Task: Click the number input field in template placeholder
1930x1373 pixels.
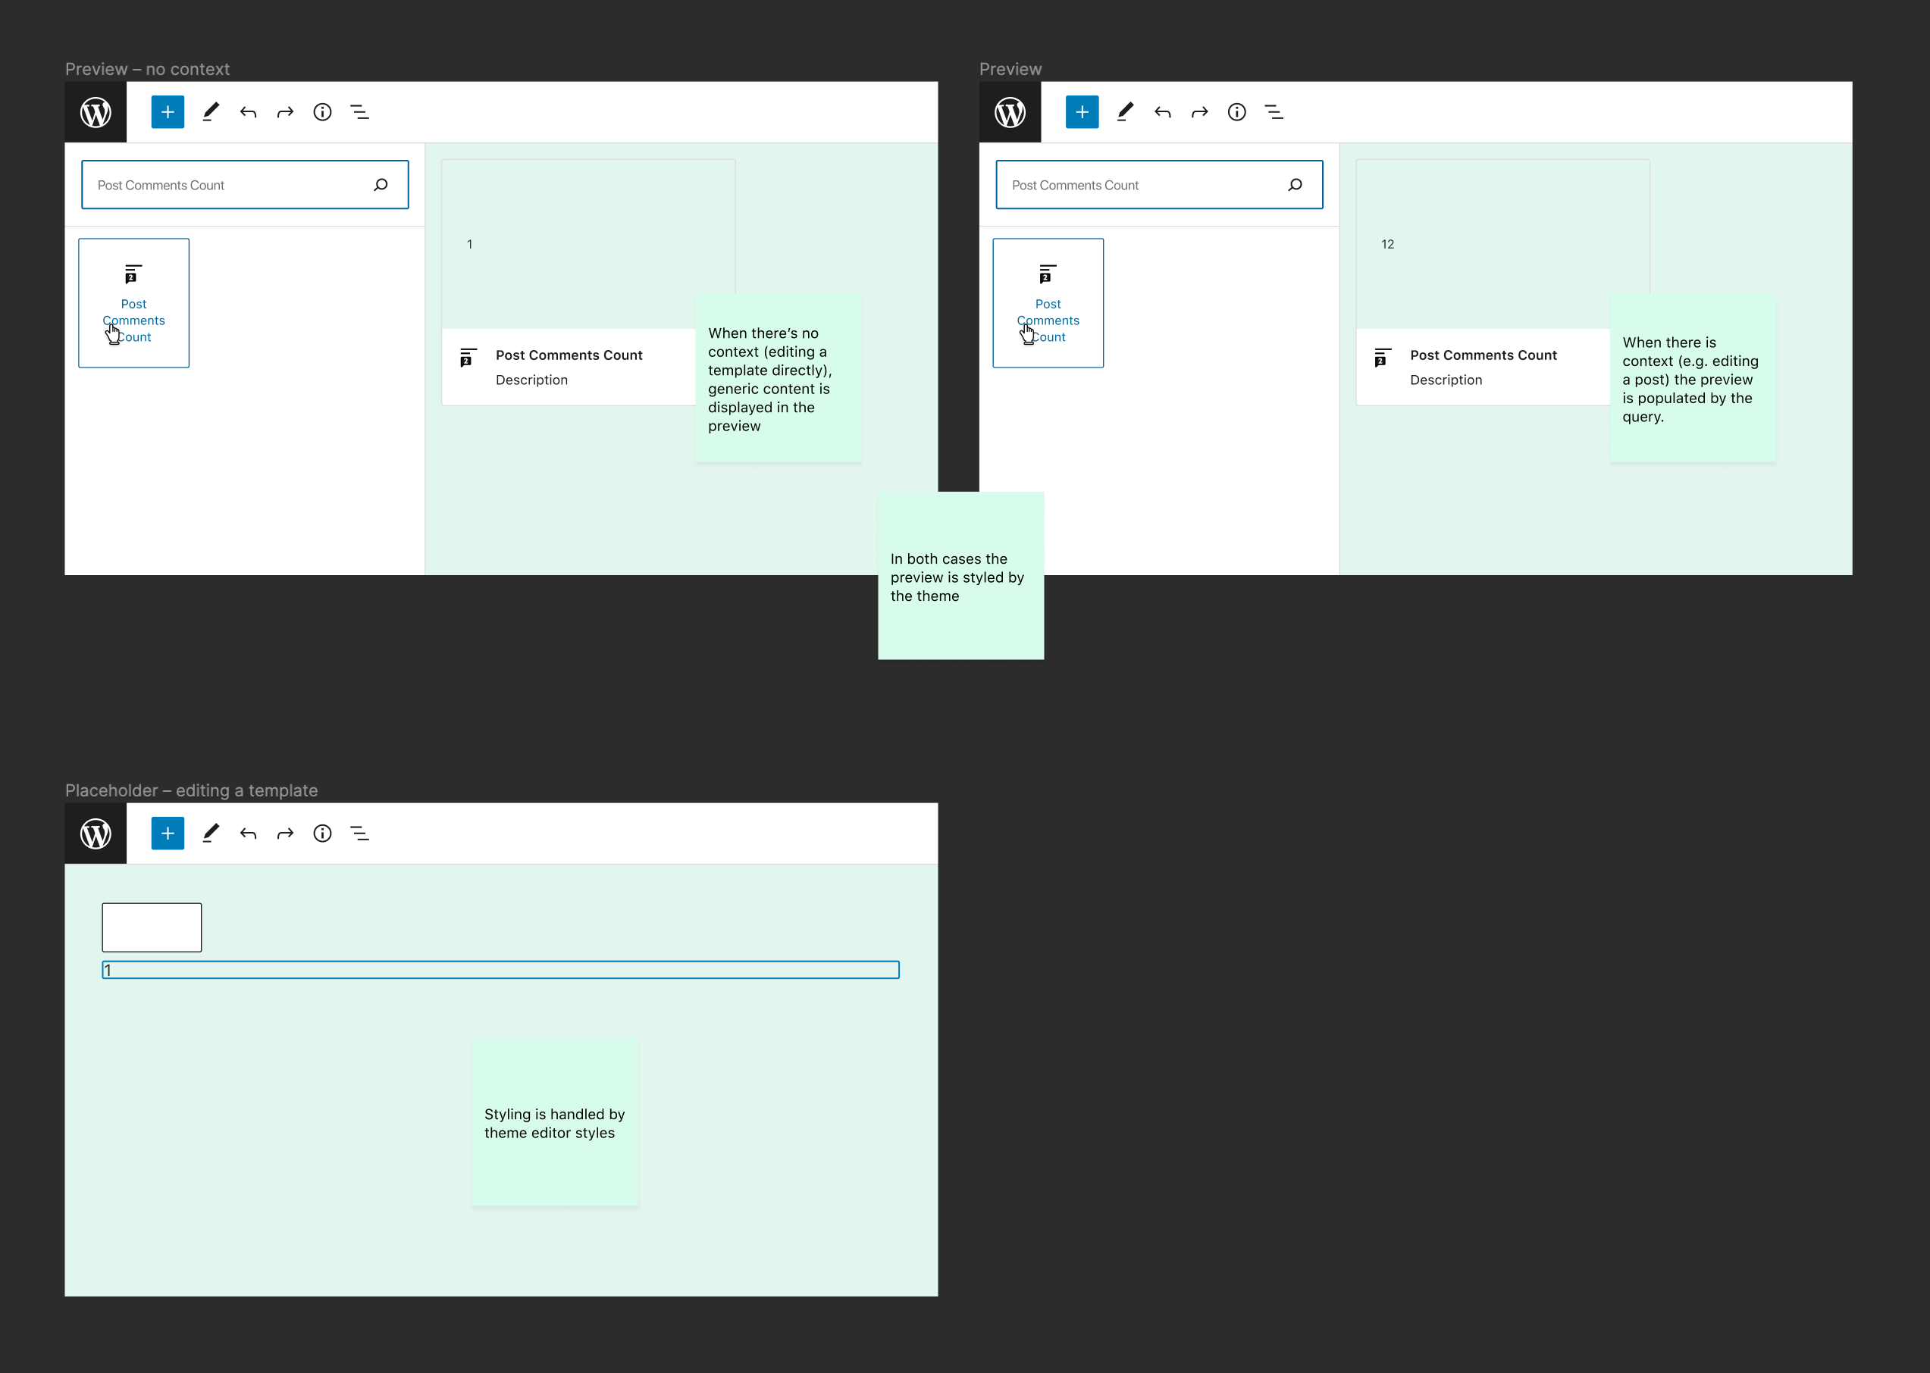Action: [501, 971]
